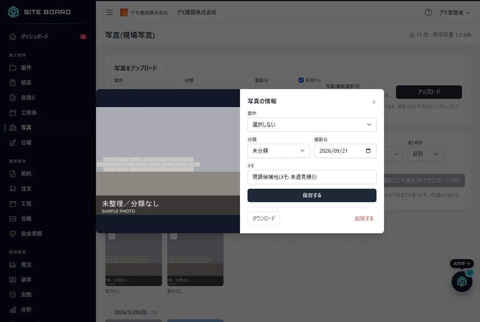Click the help question mark icon
This screenshot has width=480, height=322.
point(429,12)
